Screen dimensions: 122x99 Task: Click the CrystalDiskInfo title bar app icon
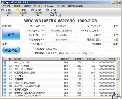(x=3, y=2)
